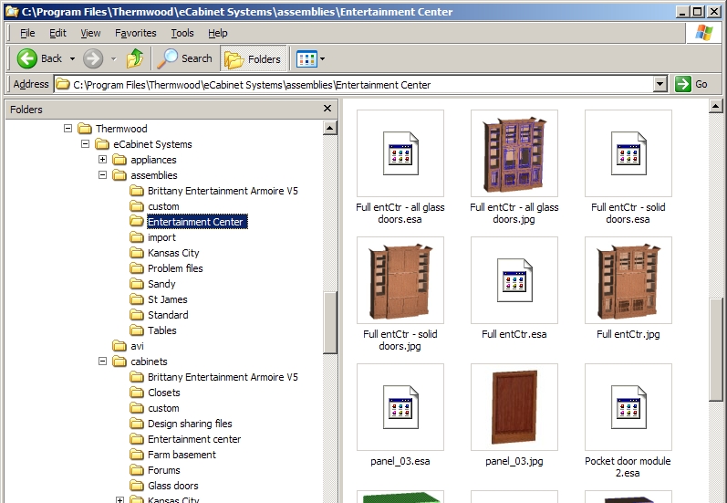727x503 pixels.
Task: Go up one folder level icon
Action: (135, 58)
